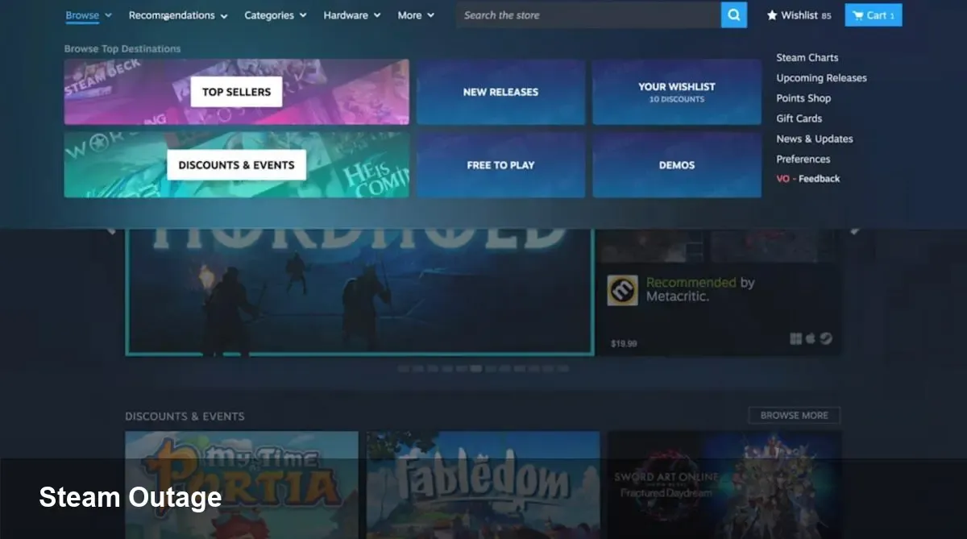Viewport: 967px width, 539px height.
Task: Click the Browse More button for Discounts & Events
Action: [794, 415]
